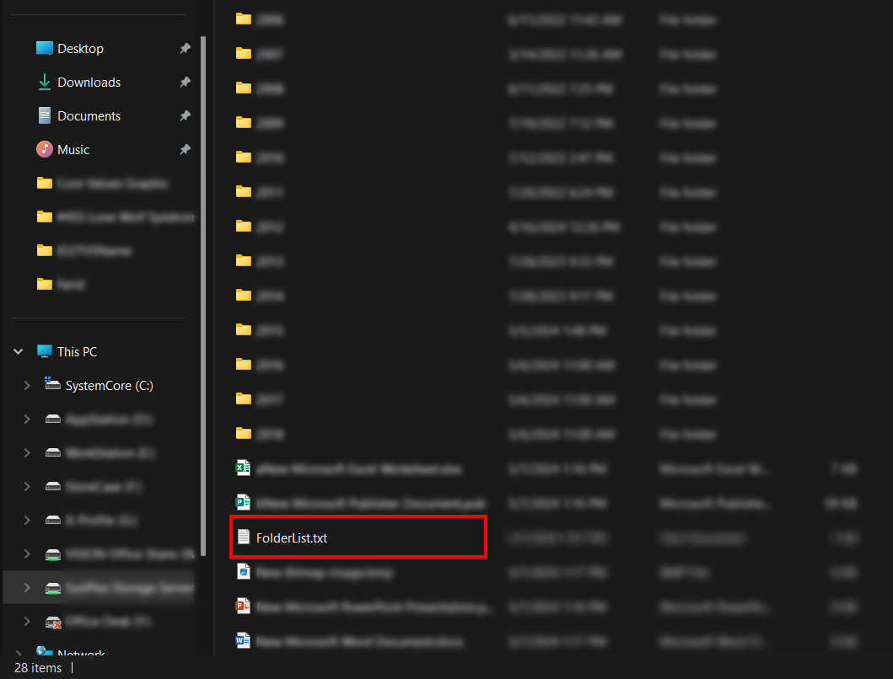Click the Music icon in sidebar

click(x=45, y=149)
